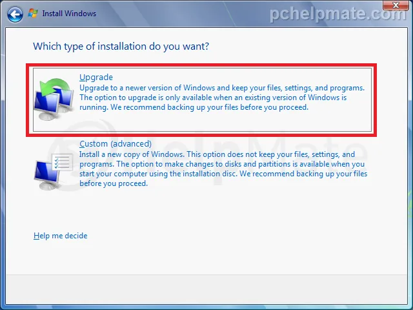The image size is (413, 310).
Task: Click the Custom monitor with checklist icon
Action: tap(54, 171)
